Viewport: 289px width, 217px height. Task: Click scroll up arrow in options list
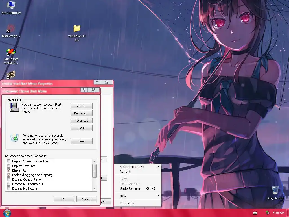(x=94, y=161)
